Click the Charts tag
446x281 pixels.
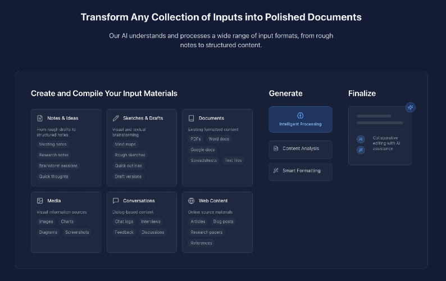tap(67, 221)
